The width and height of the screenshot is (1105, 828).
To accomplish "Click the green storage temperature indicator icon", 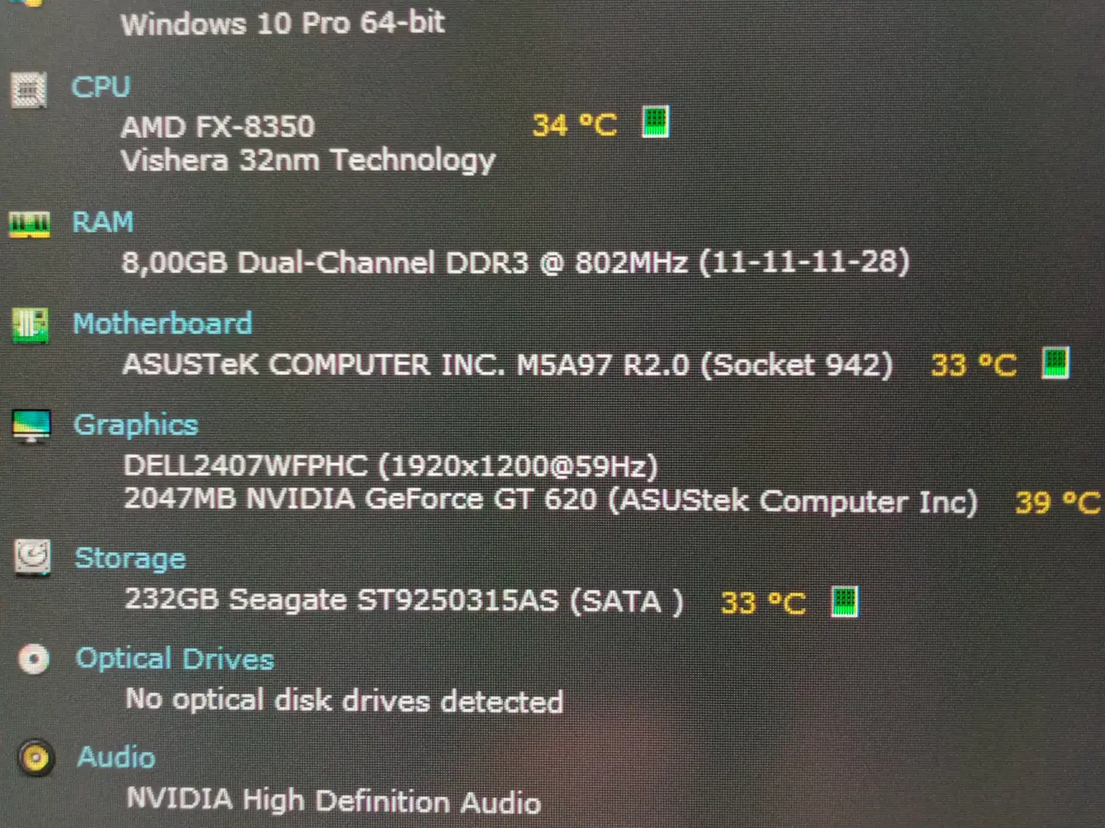I will pos(843,600).
